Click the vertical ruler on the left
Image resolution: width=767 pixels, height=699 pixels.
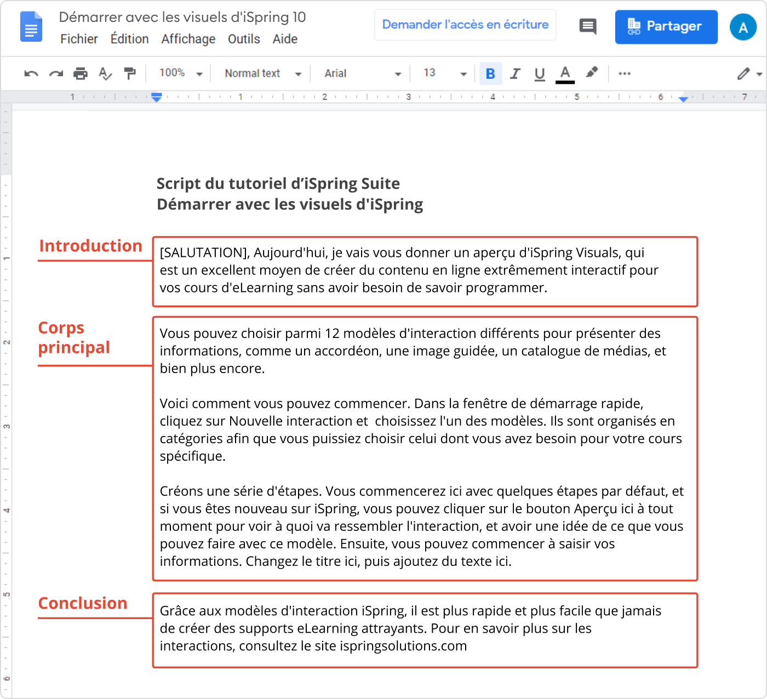(6, 400)
